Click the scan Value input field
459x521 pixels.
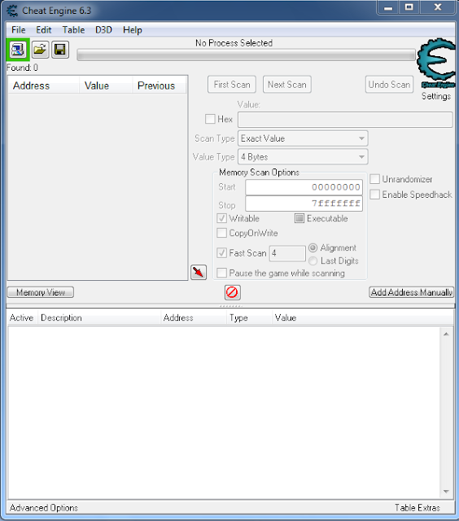click(345, 120)
